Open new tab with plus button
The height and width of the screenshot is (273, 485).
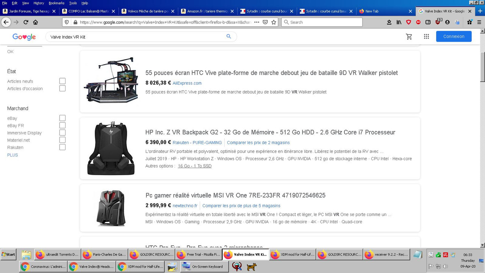480,11
